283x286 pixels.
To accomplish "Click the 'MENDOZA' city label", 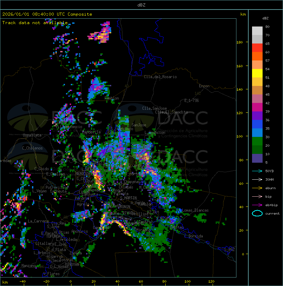I will click(83, 174).
